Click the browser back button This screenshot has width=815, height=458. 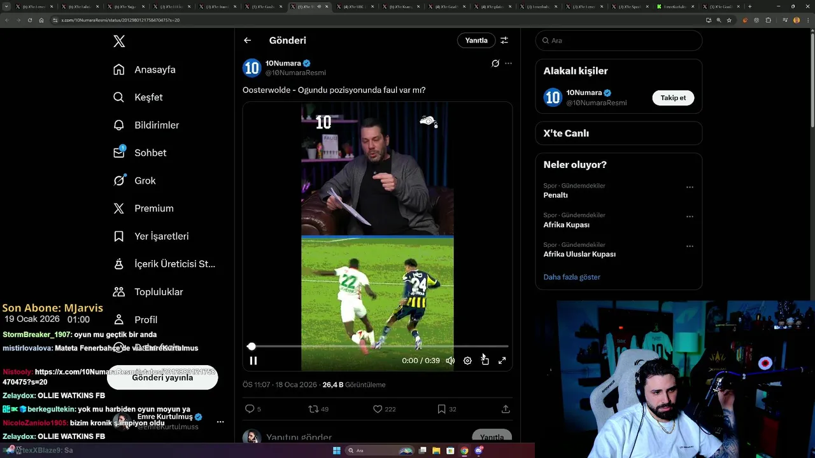(8, 20)
